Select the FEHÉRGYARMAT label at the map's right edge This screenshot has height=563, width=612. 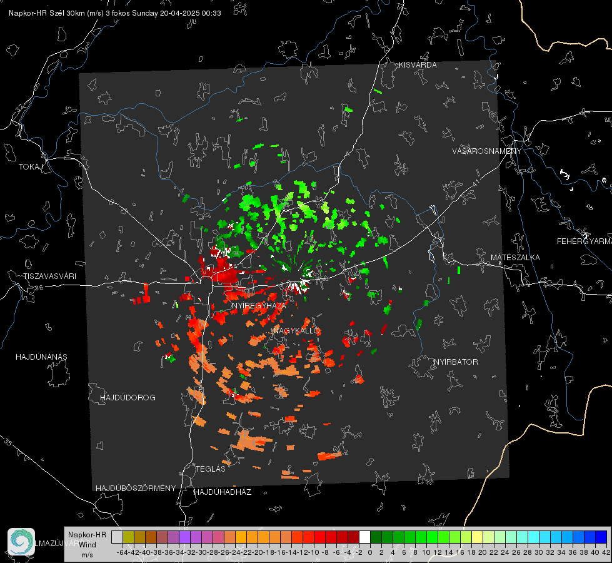click(x=584, y=241)
